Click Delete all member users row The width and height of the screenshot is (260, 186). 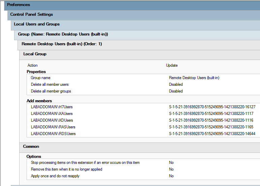50,84
